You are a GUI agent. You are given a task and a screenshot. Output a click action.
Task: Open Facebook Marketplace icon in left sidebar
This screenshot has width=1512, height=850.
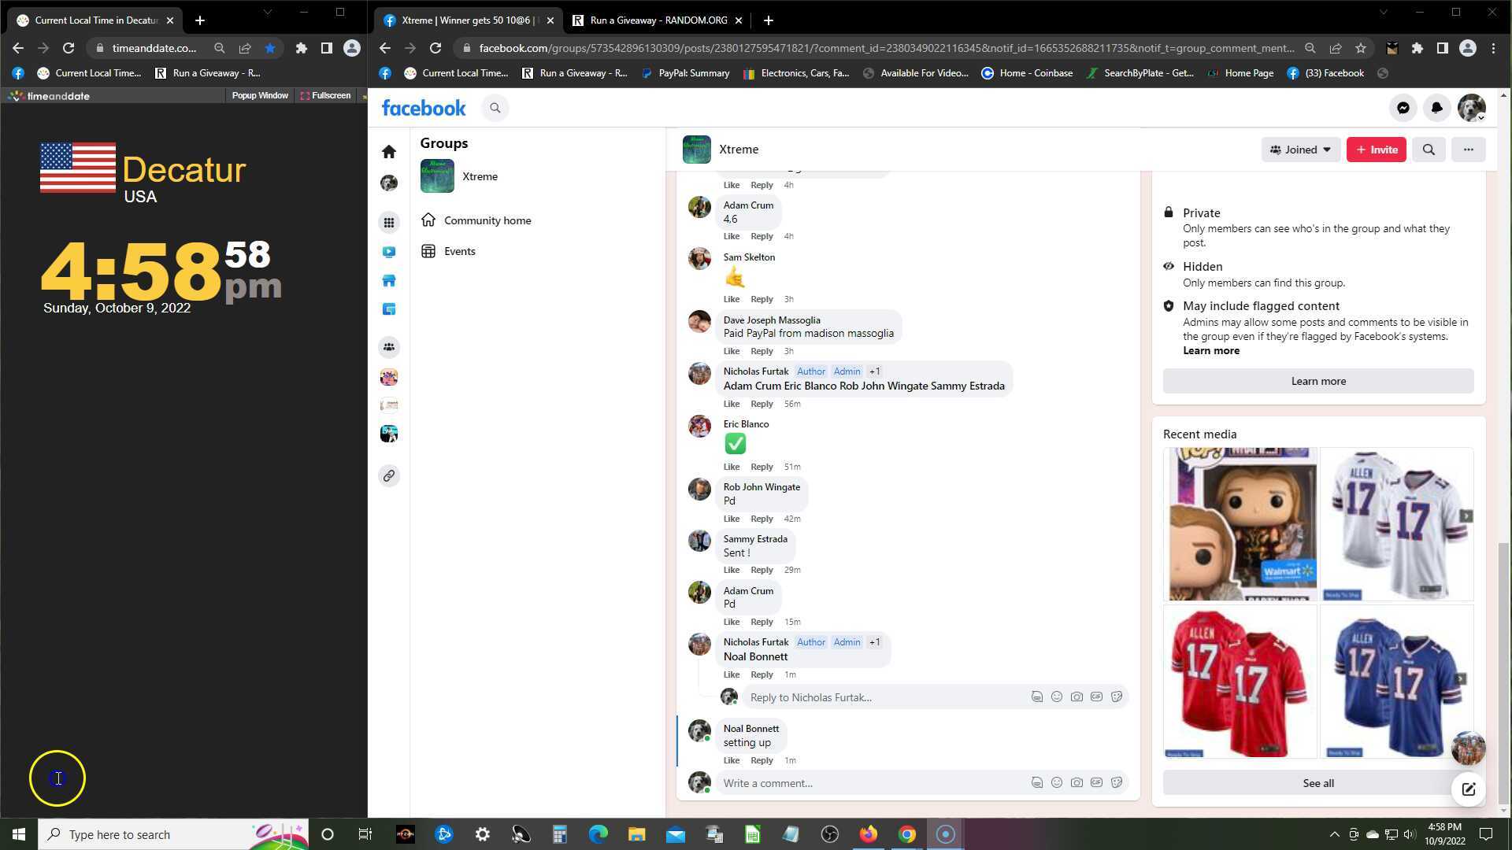coord(389,281)
